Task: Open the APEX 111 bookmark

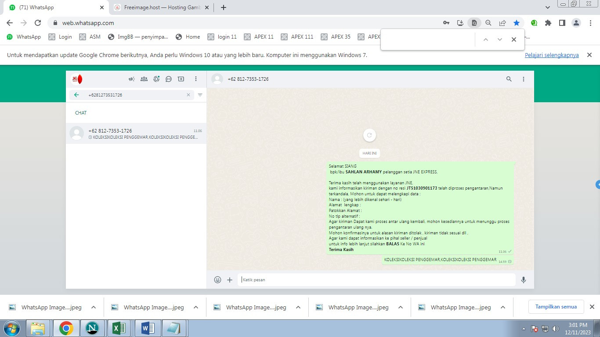Action: click(x=297, y=37)
